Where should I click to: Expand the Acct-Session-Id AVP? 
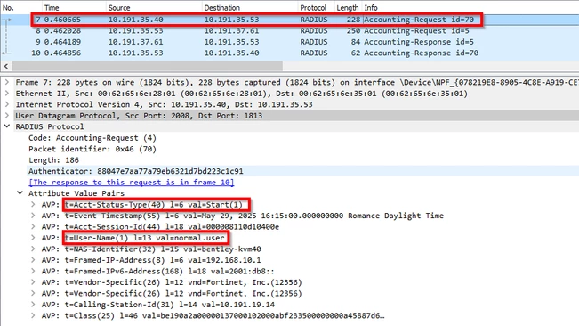[x=33, y=226]
